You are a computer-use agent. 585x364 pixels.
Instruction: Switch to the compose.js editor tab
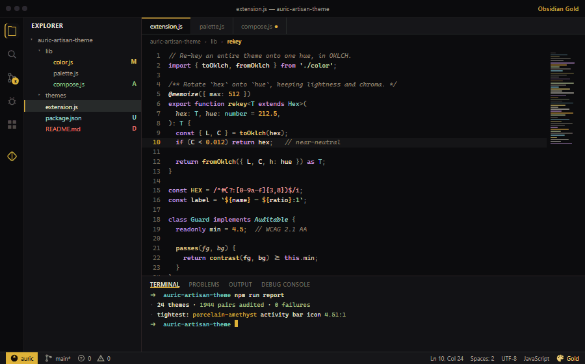point(259,27)
